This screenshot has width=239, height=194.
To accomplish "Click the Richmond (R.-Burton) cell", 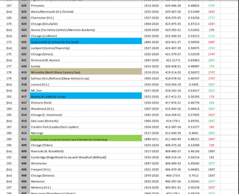I will [86, 60].
